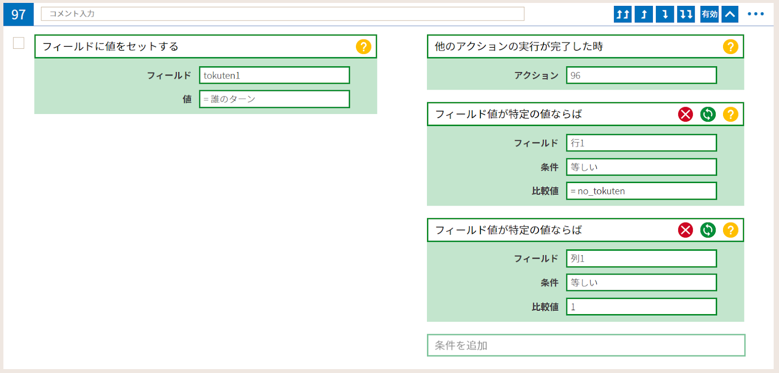Open help for 他のアクションの実行が完了した時
The width and height of the screenshot is (779, 373).
coord(730,47)
